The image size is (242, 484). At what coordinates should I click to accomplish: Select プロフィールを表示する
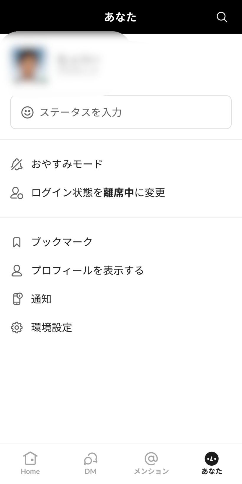pyautogui.click(x=87, y=271)
